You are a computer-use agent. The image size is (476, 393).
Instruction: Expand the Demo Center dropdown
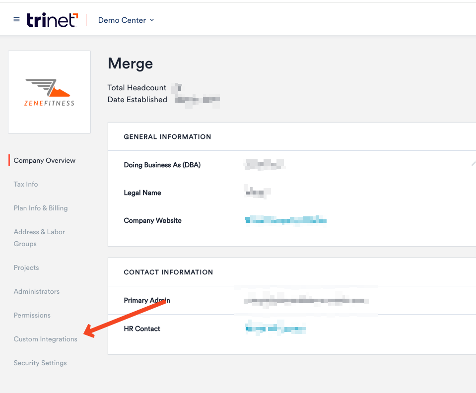point(126,20)
